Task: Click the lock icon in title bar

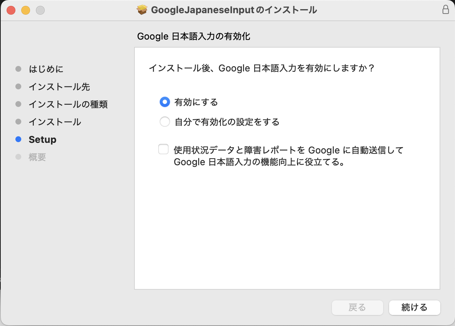Action: pyautogui.click(x=445, y=10)
